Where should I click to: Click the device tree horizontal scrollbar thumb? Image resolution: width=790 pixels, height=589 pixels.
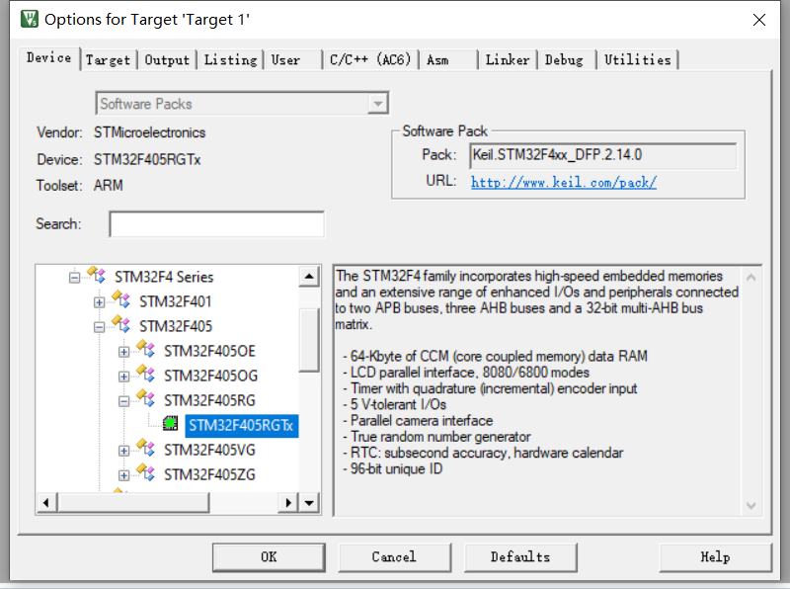pos(133,503)
